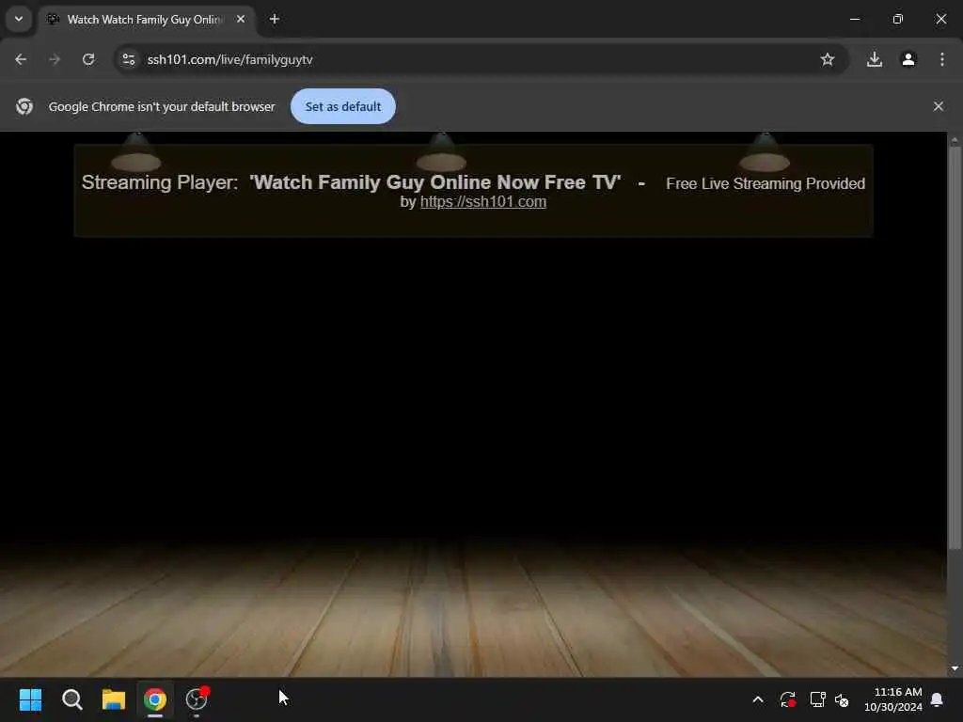Click Set as default button
Image resolution: width=963 pixels, height=722 pixels.
coord(342,106)
